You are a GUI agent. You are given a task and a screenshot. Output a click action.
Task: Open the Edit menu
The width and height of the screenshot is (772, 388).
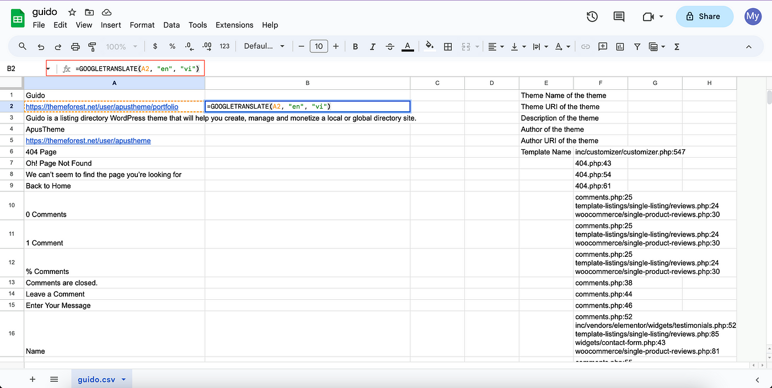(x=60, y=25)
